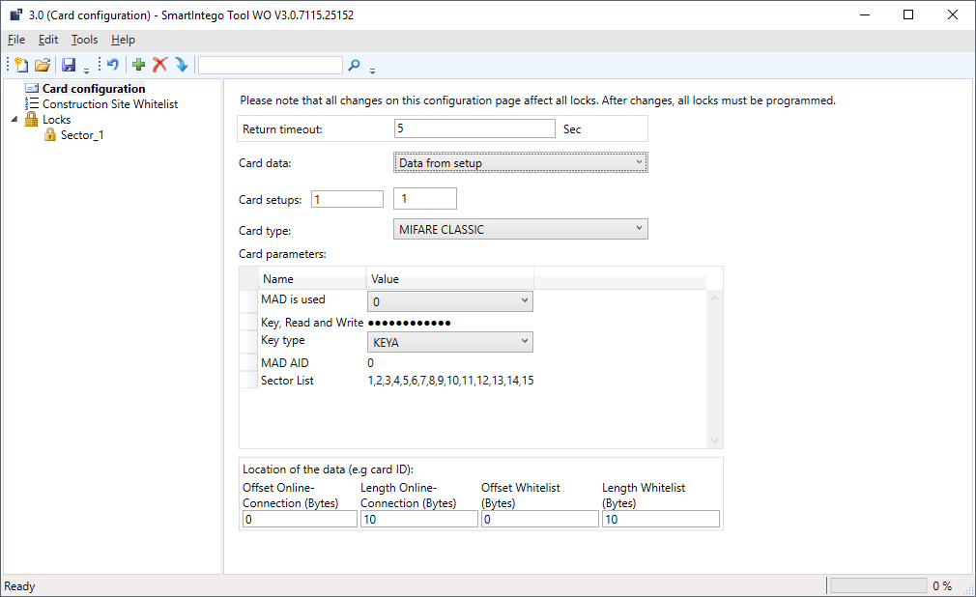Click the magnifier search icon
Screen dimensions: 976x597
pyautogui.click(x=354, y=65)
